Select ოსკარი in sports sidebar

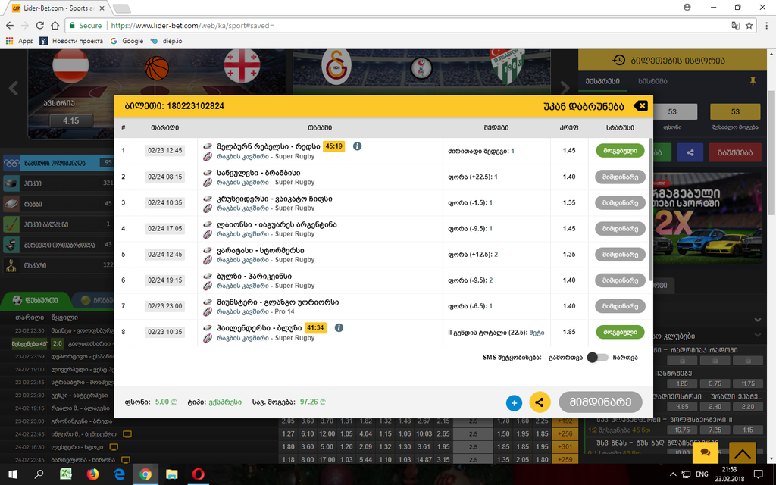pyautogui.click(x=58, y=264)
